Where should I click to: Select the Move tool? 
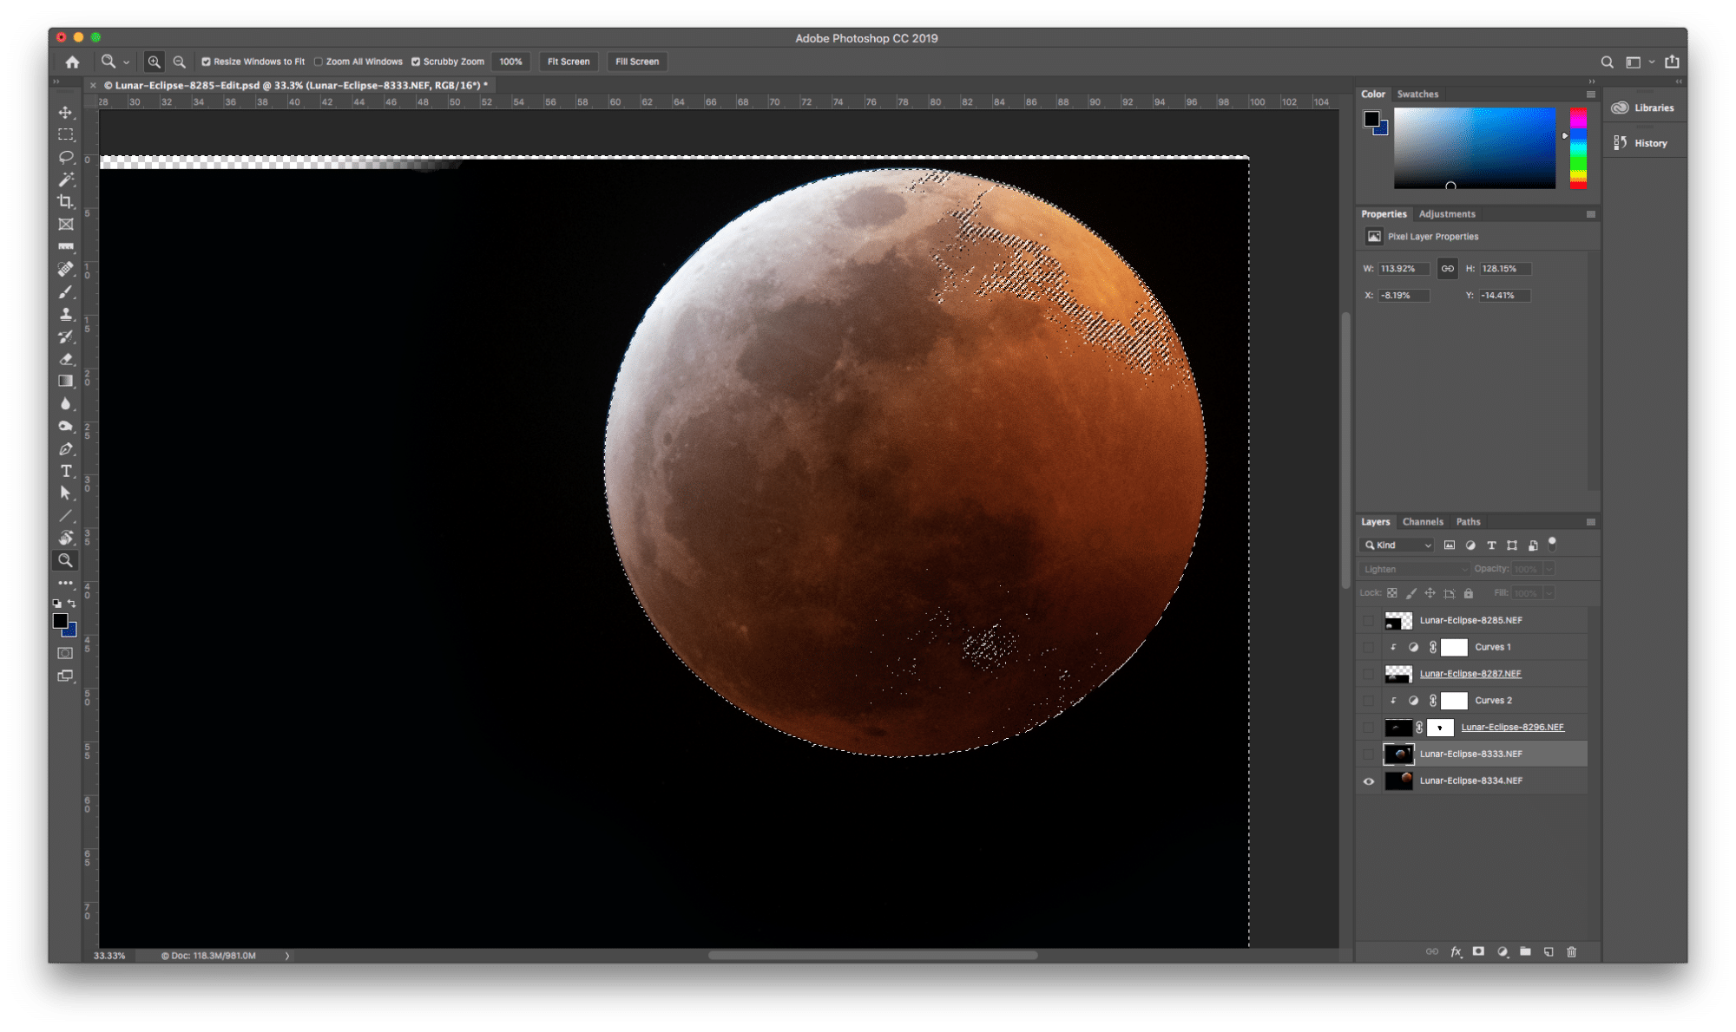(x=66, y=113)
